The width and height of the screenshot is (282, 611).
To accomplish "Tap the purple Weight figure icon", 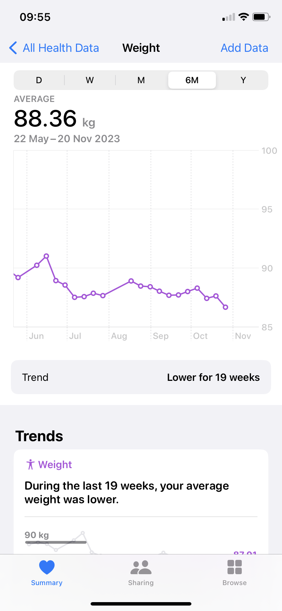I will (30, 464).
